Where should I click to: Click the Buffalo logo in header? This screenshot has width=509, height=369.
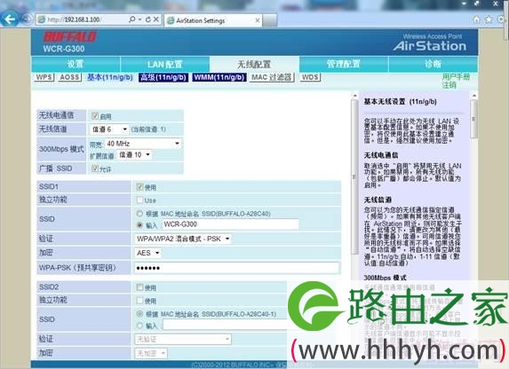click(69, 36)
